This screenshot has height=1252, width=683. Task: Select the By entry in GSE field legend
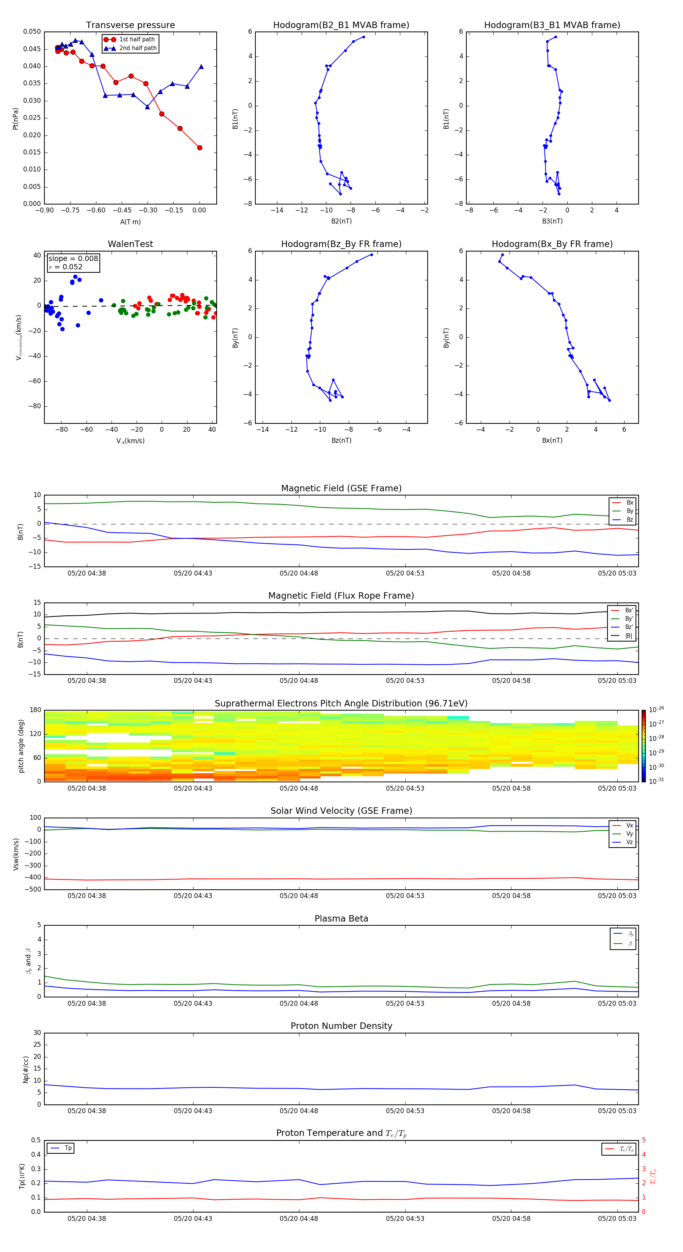pos(623,511)
